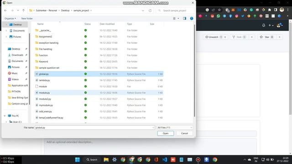Open Star lists dropdown arrow on GitHub
292x164 pixels.
[x=279, y=37]
